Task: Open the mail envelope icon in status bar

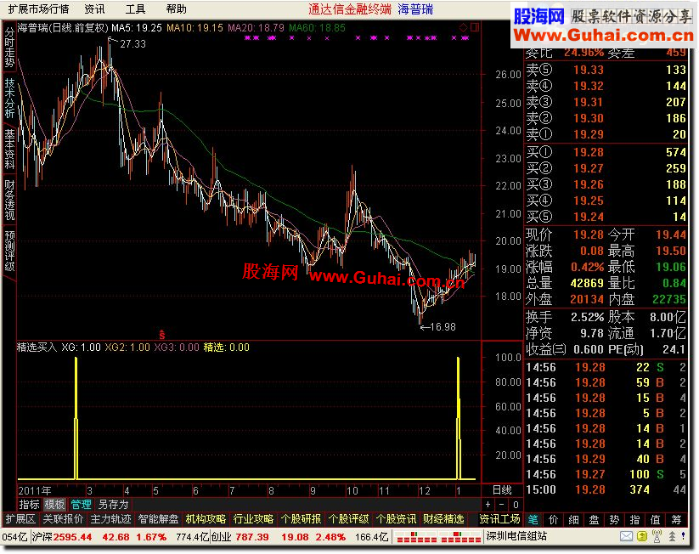Action: pos(626,536)
